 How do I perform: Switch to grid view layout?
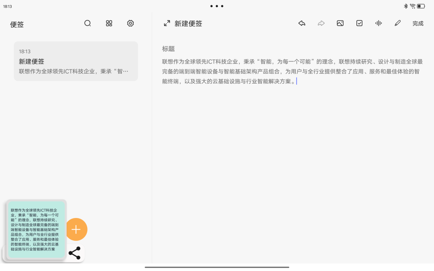tap(109, 23)
